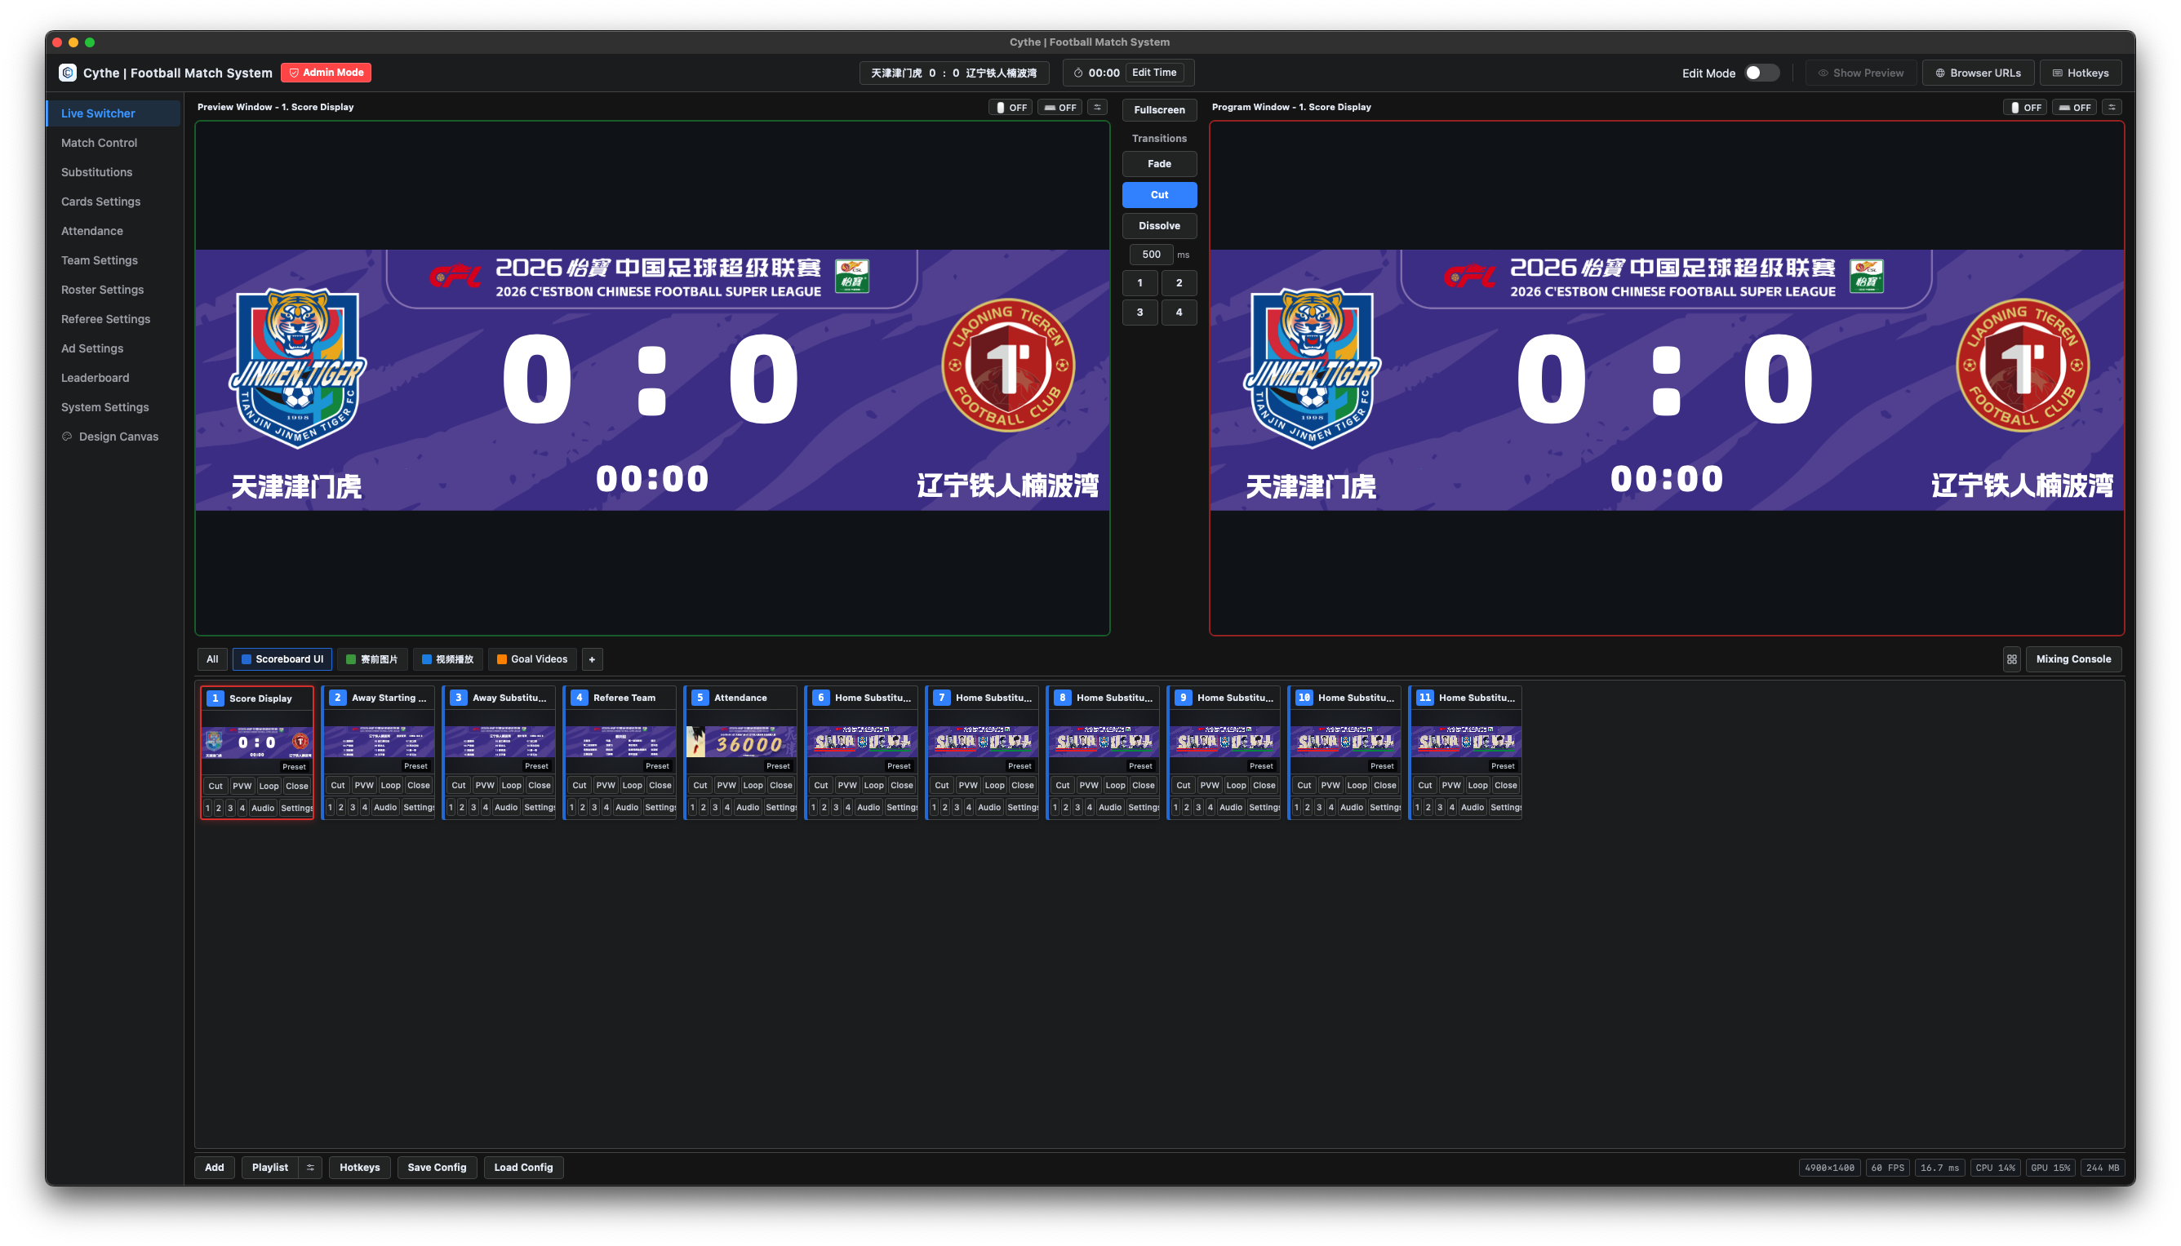The image size is (2181, 1246).
Task: Click the Cythe app logo icon
Action: click(x=68, y=73)
